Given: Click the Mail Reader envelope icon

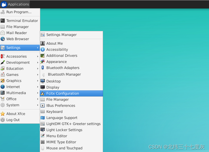Looking at the screenshot, I should point(3,33).
